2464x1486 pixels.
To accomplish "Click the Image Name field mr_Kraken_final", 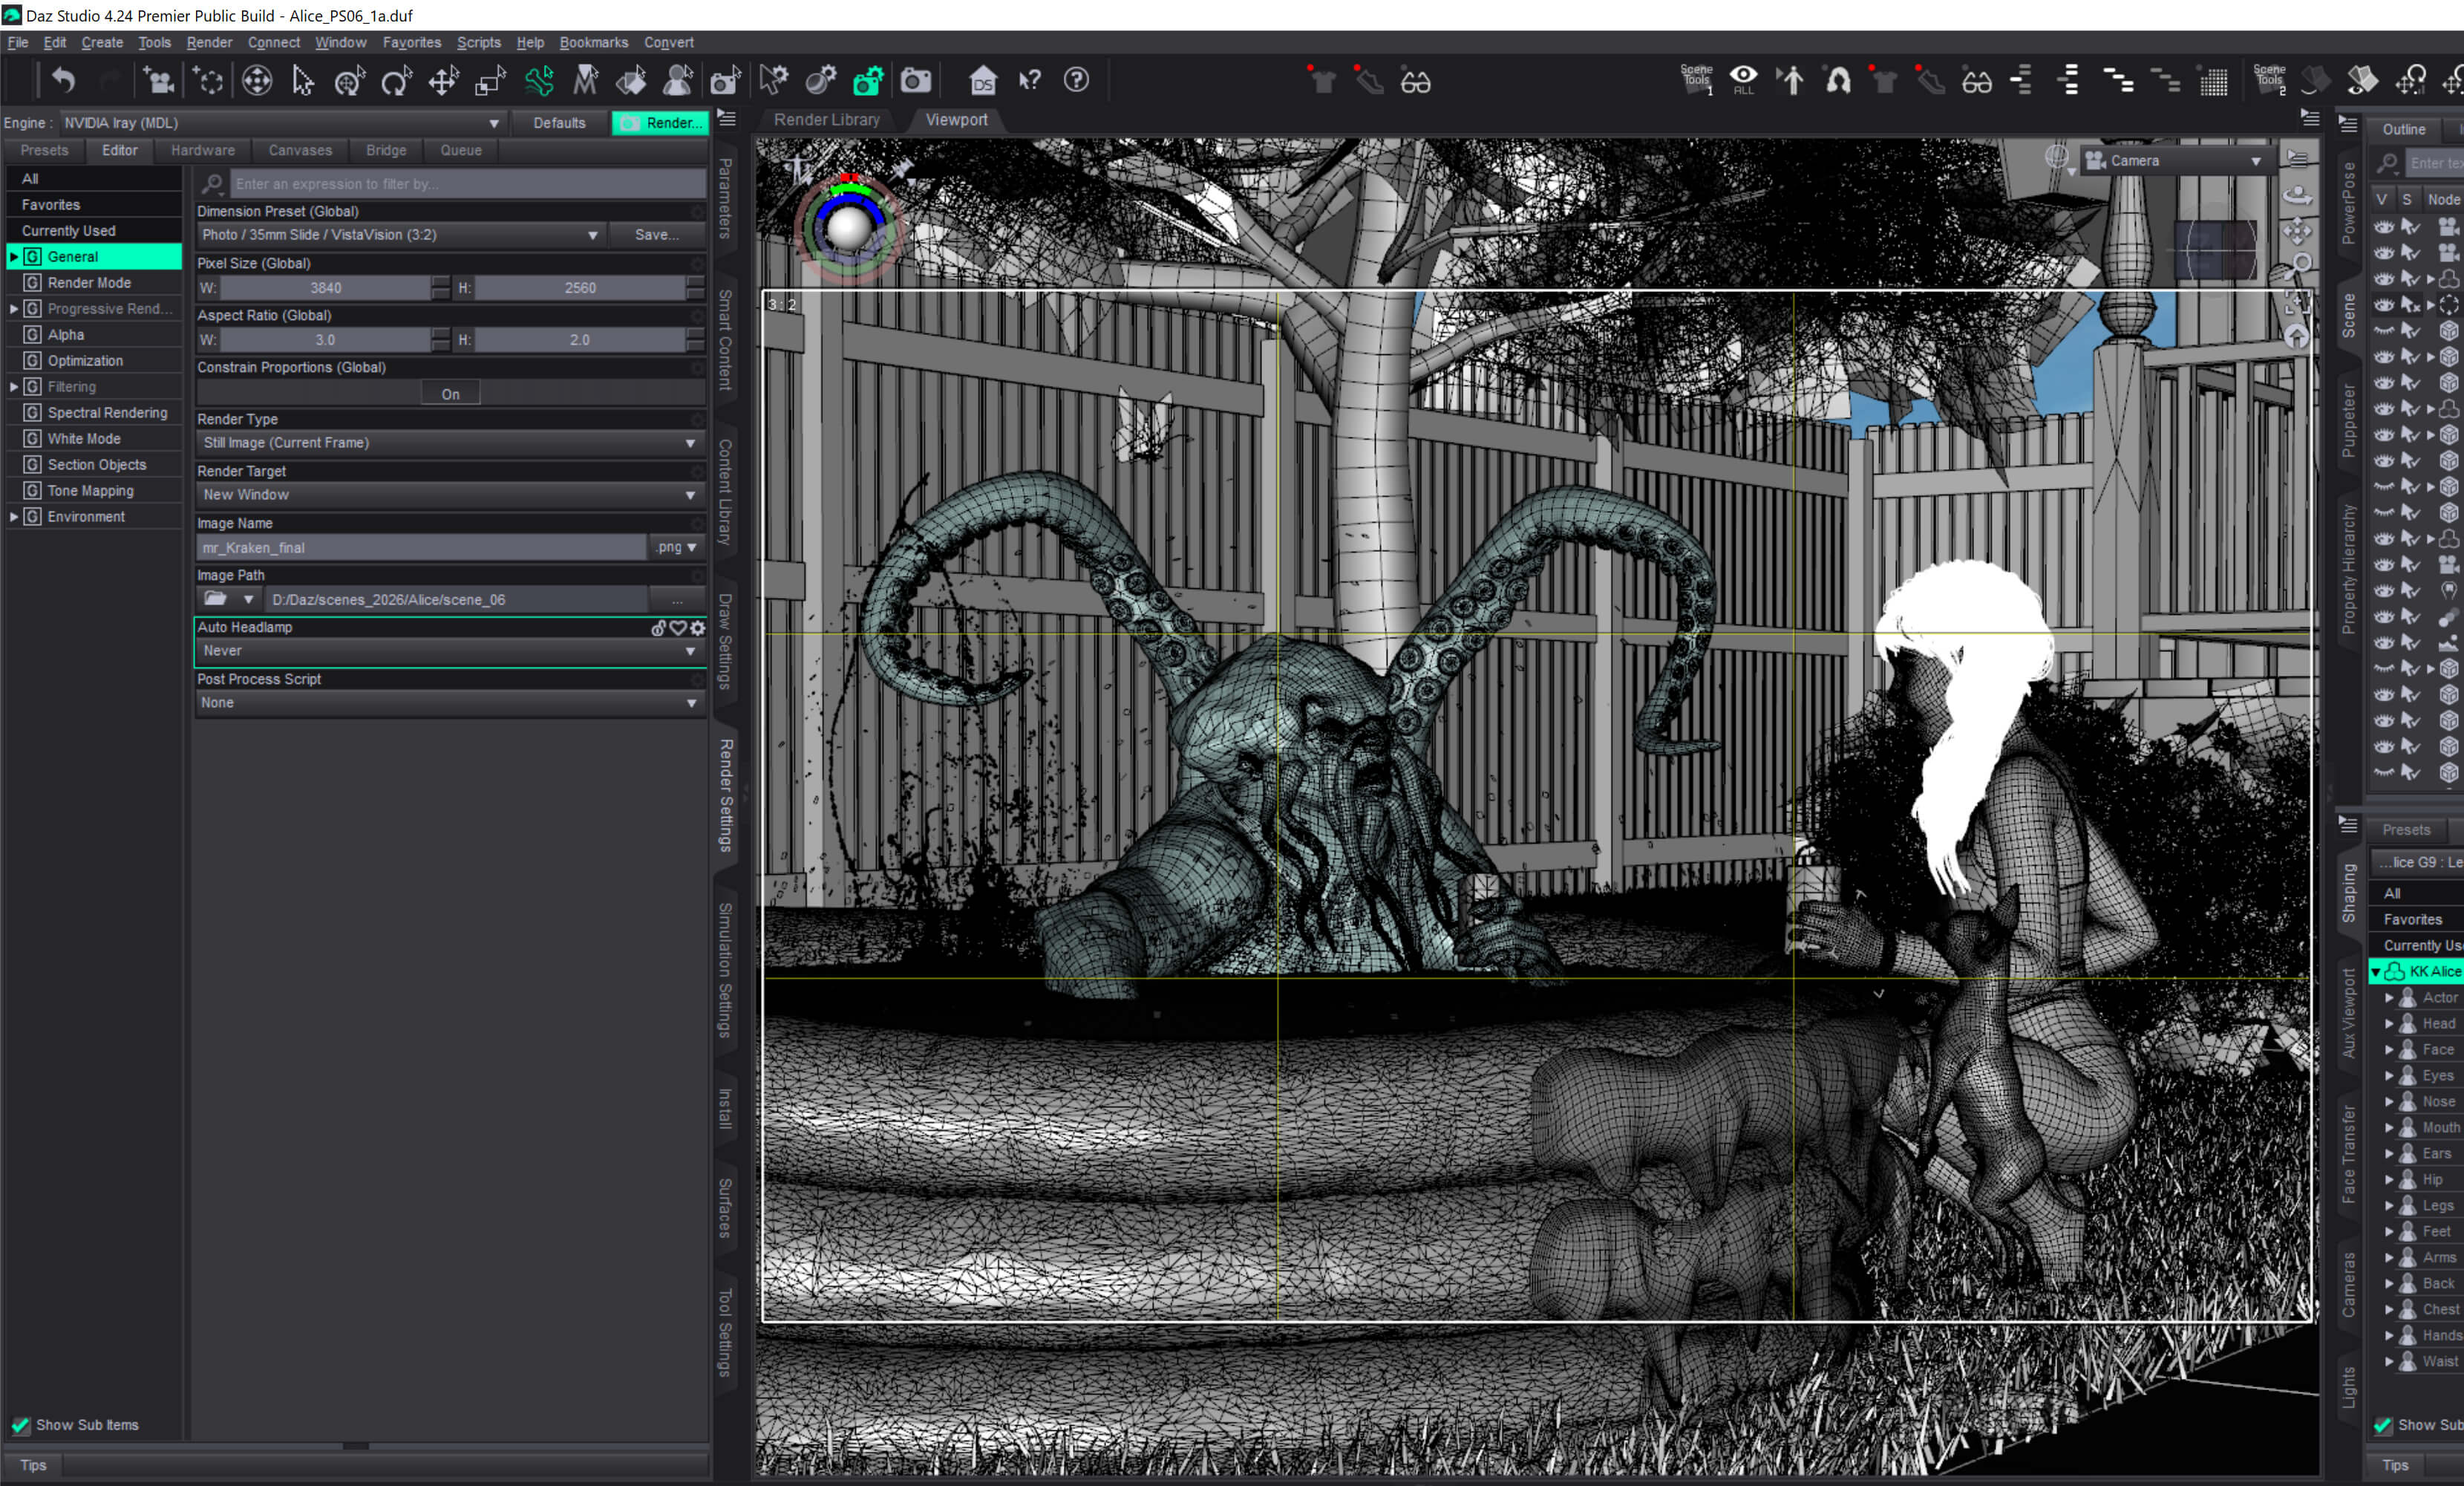I will (x=422, y=548).
